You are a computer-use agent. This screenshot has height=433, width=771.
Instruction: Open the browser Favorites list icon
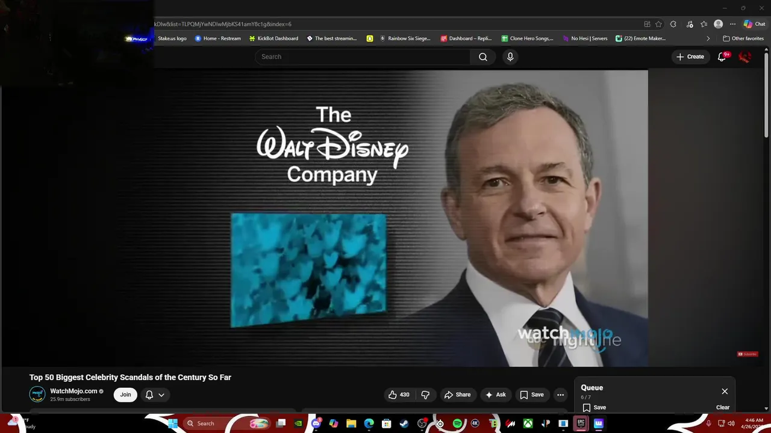(x=704, y=24)
